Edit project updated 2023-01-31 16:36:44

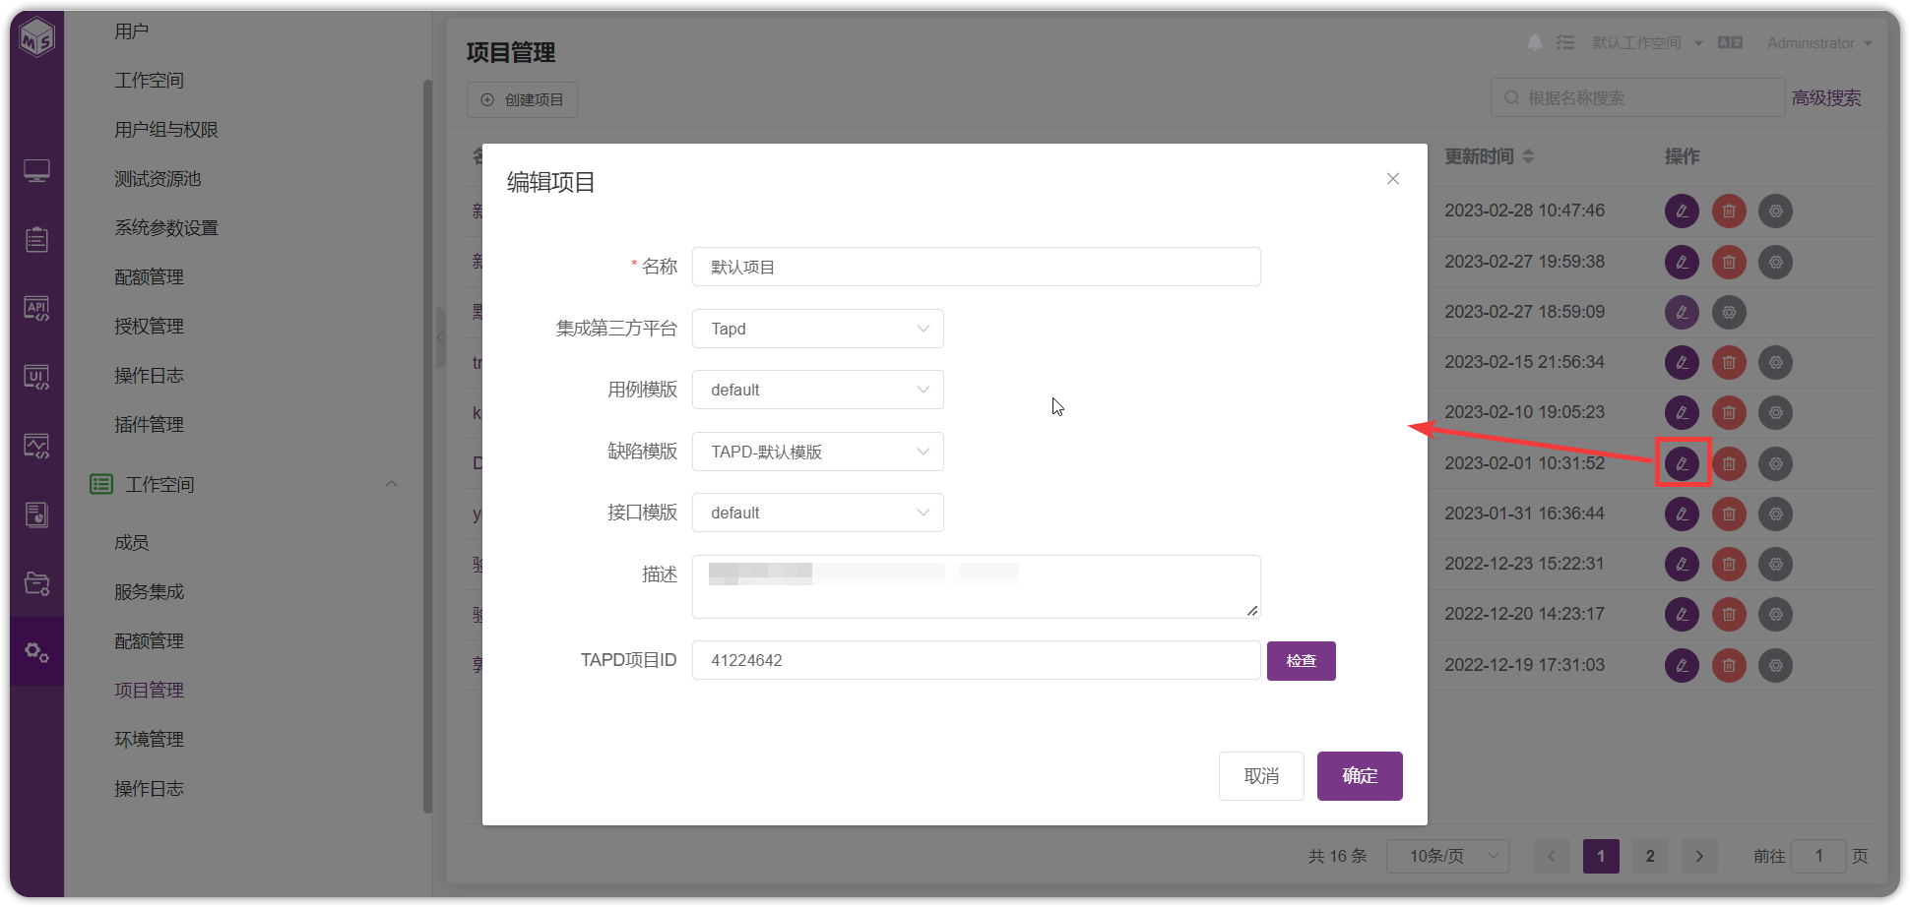[x=1682, y=514]
